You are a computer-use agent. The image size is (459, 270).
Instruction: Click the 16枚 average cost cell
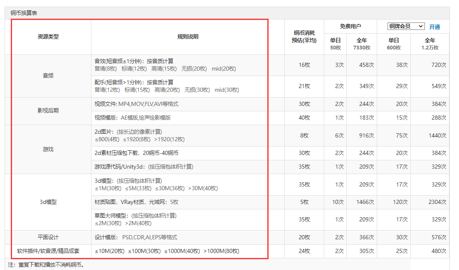304,65
